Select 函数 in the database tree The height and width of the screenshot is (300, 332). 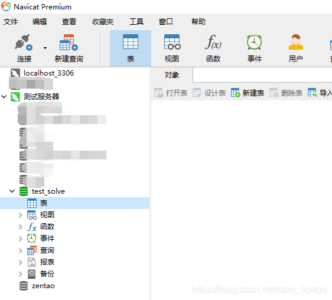click(x=47, y=227)
